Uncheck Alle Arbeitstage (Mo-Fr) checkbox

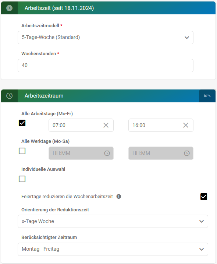(22, 123)
